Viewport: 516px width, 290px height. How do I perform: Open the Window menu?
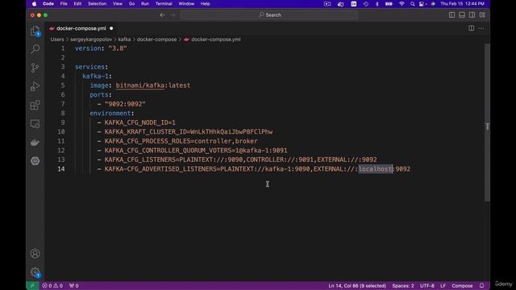tap(186, 3)
